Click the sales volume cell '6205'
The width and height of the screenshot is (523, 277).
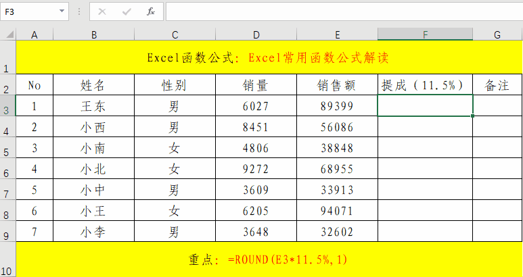256,211
